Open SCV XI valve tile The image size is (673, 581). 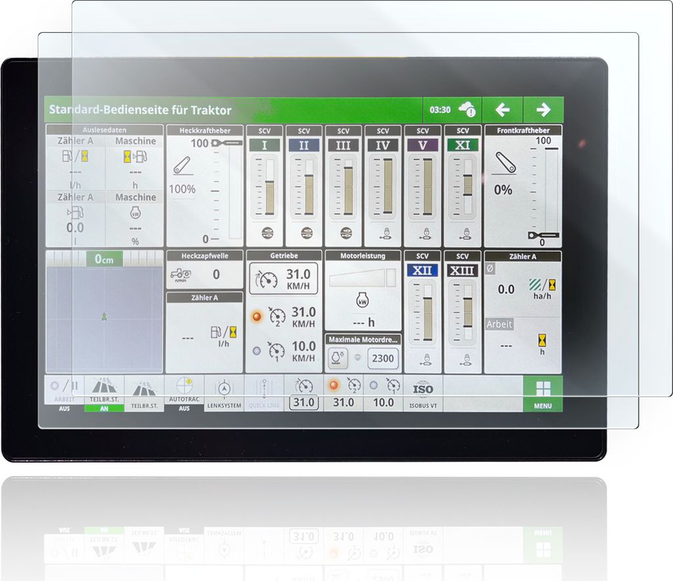pyautogui.click(x=463, y=186)
